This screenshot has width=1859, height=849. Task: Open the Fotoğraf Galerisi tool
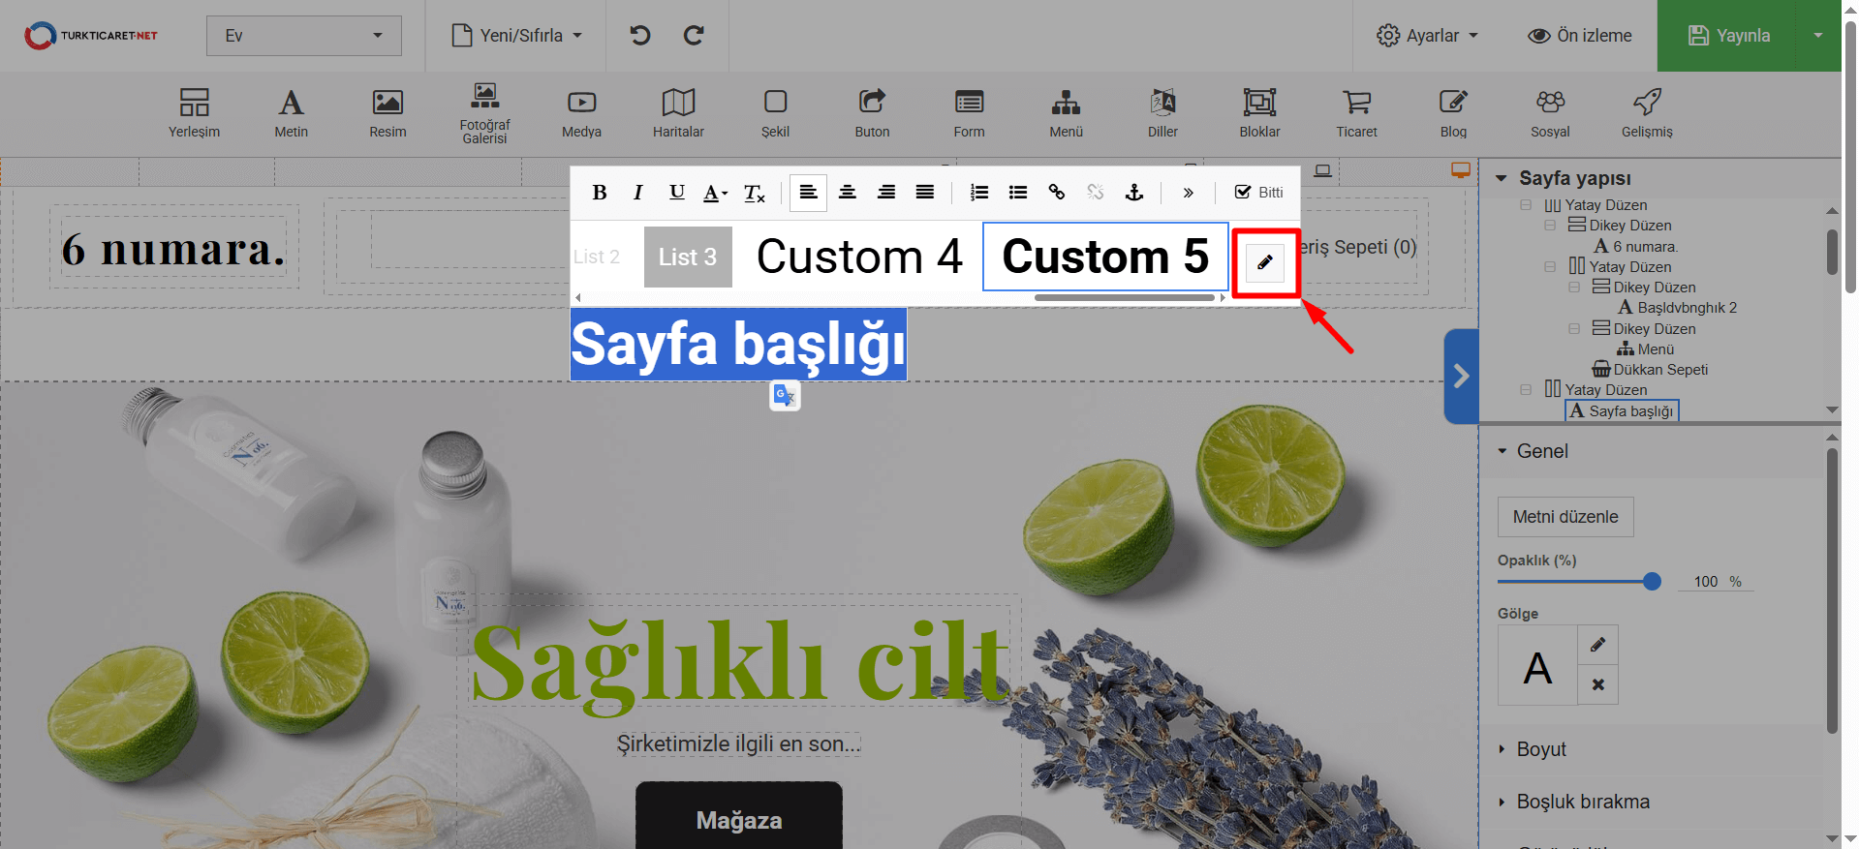coord(484,113)
